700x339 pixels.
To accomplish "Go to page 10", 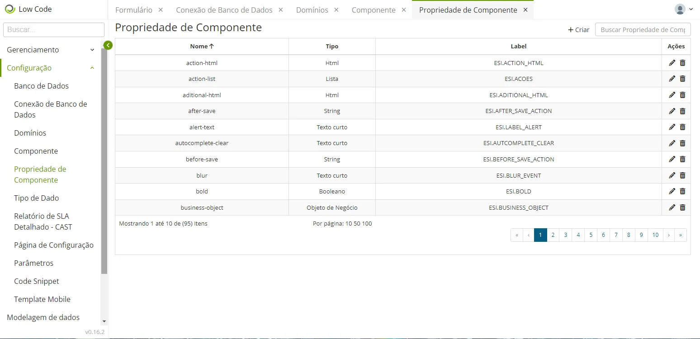I will 656,235.
